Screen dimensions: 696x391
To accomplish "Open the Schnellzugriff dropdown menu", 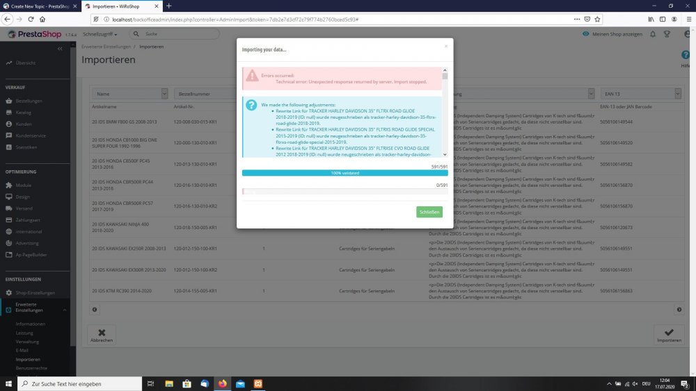I will click(x=100, y=34).
